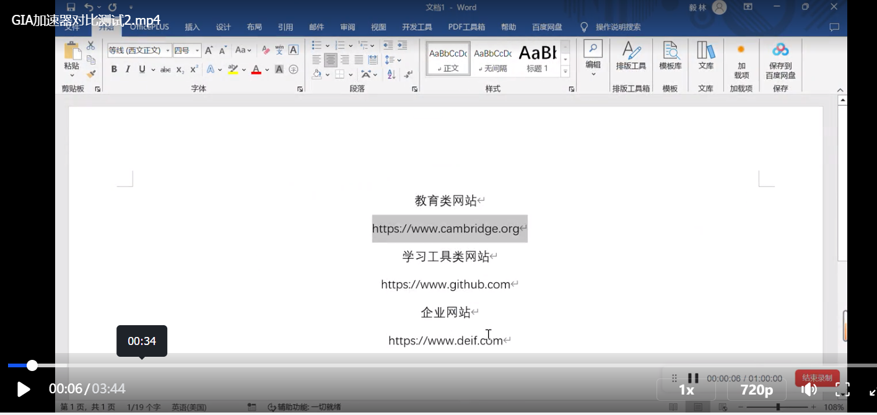
Task: Click 保存到百度网盘 button
Action: 780,61
